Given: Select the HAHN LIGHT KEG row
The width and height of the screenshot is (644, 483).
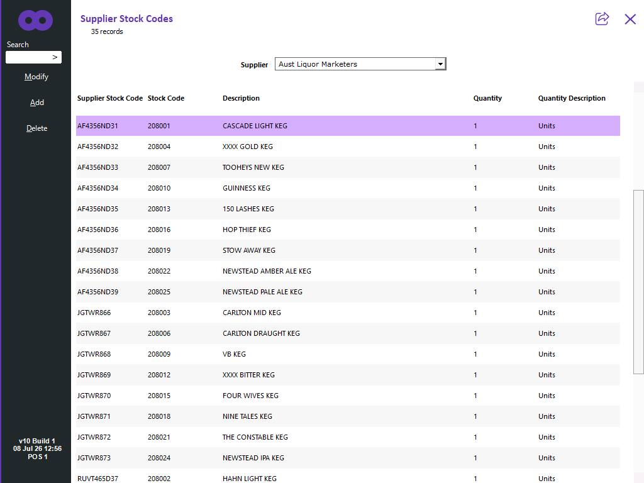Looking at the screenshot, I should [348, 477].
